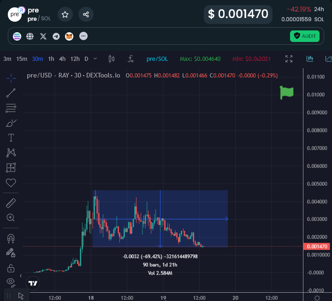Select the ruler measure tool
332x301 pixels.
click(x=11, y=203)
